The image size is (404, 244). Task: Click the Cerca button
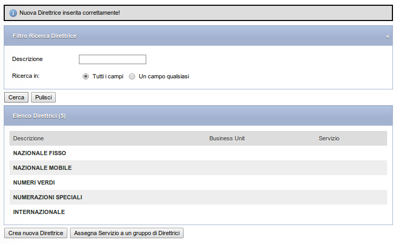(16, 97)
